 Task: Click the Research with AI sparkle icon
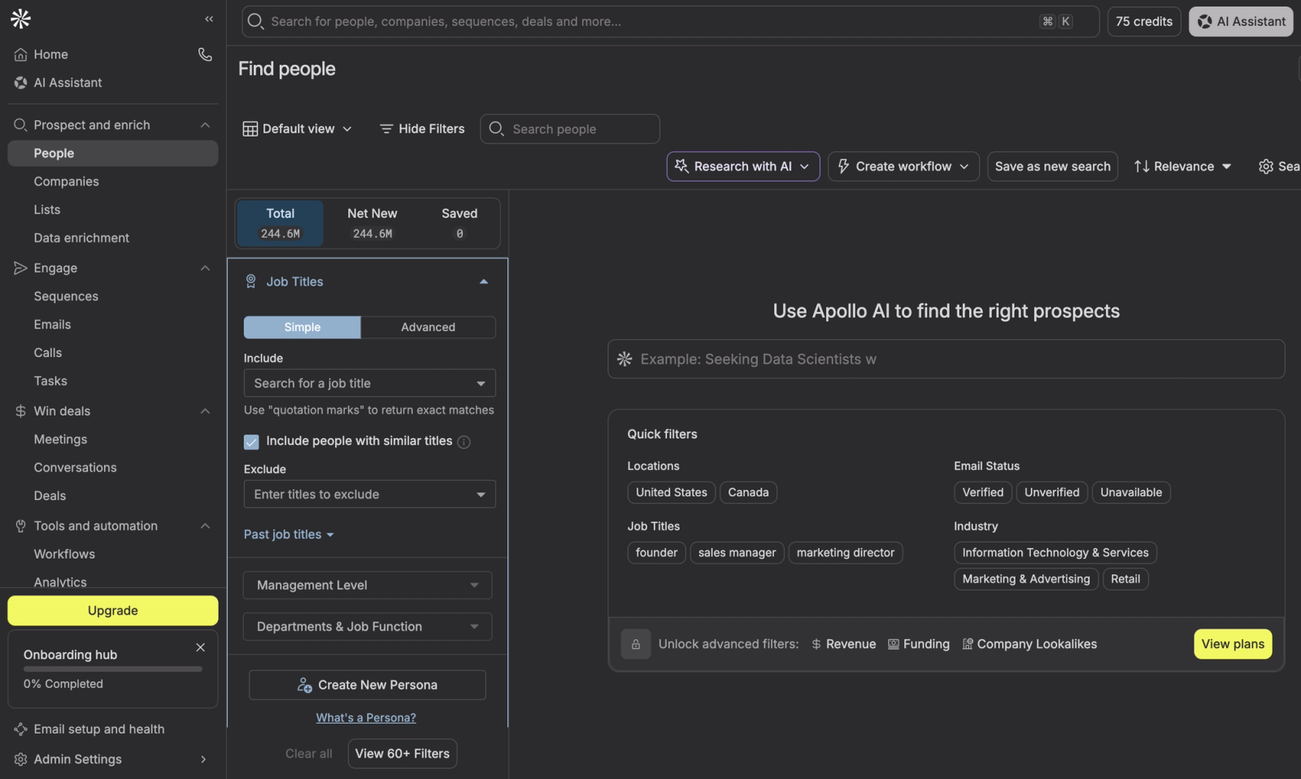tap(681, 166)
